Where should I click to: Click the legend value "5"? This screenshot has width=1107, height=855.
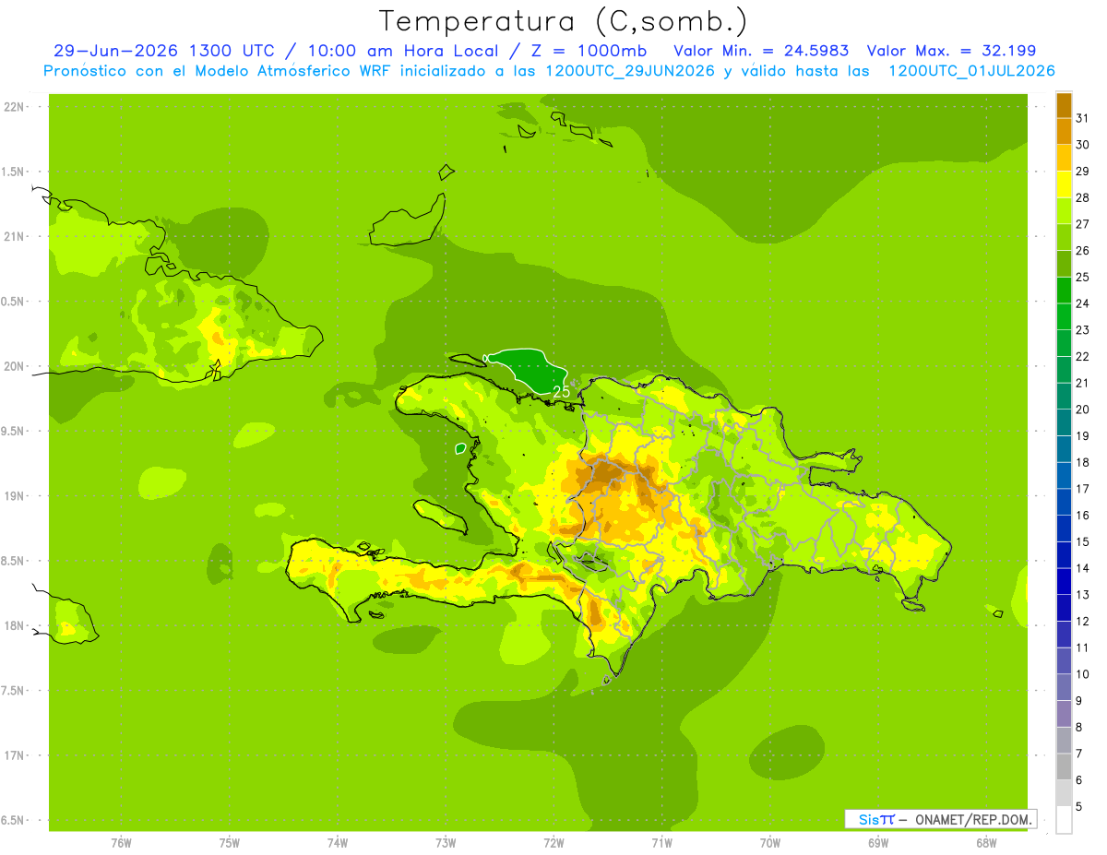1079,806
